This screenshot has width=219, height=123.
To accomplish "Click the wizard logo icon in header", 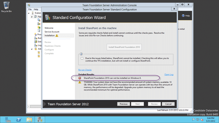I will click(48, 17).
